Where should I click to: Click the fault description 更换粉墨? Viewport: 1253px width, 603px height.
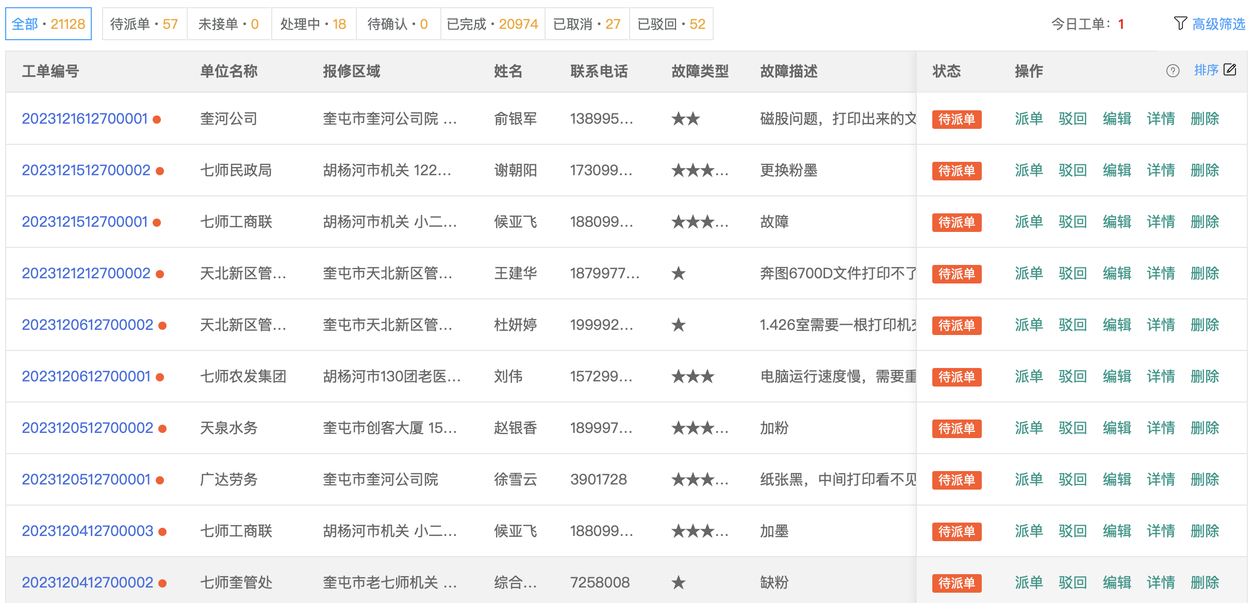point(788,170)
